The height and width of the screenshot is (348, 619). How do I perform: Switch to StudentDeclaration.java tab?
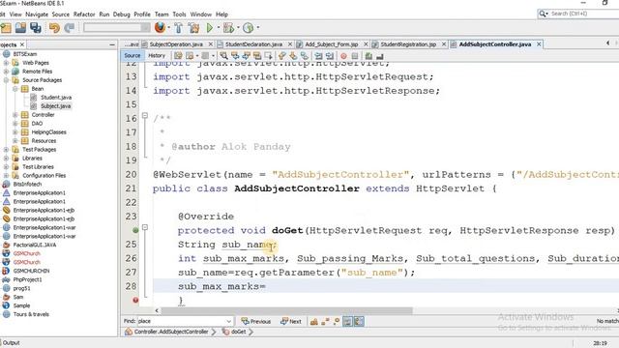253,44
